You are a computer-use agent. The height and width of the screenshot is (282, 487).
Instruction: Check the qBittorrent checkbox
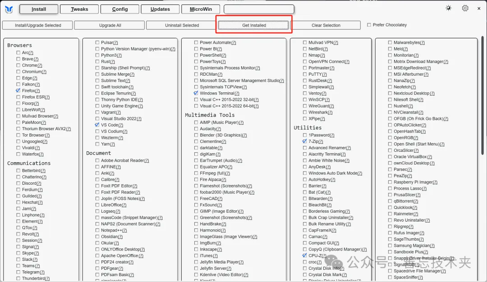pyautogui.click(x=390, y=201)
